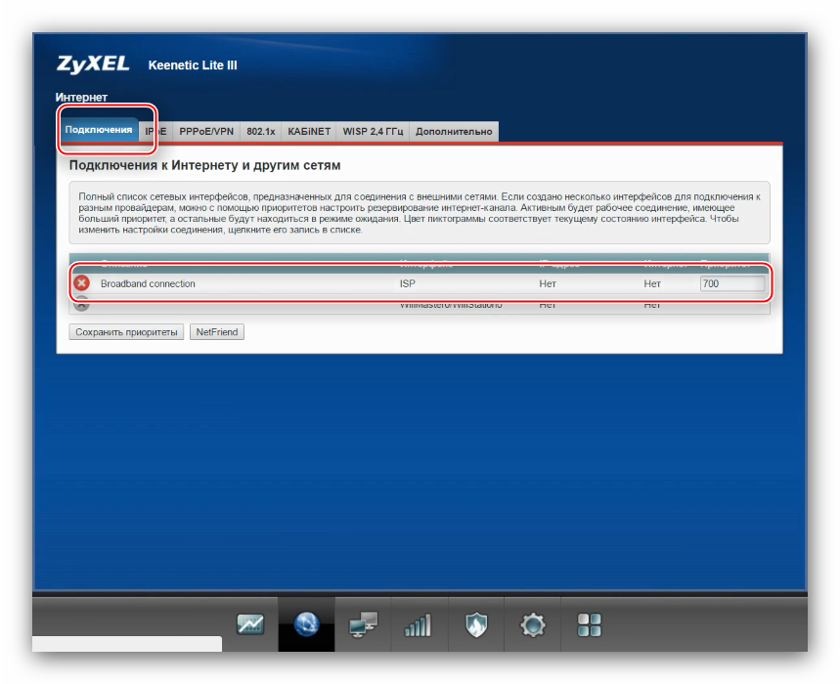This screenshot has width=840, height=684.
Task: Open the home network computers icon
Action: tap(363, 624)
